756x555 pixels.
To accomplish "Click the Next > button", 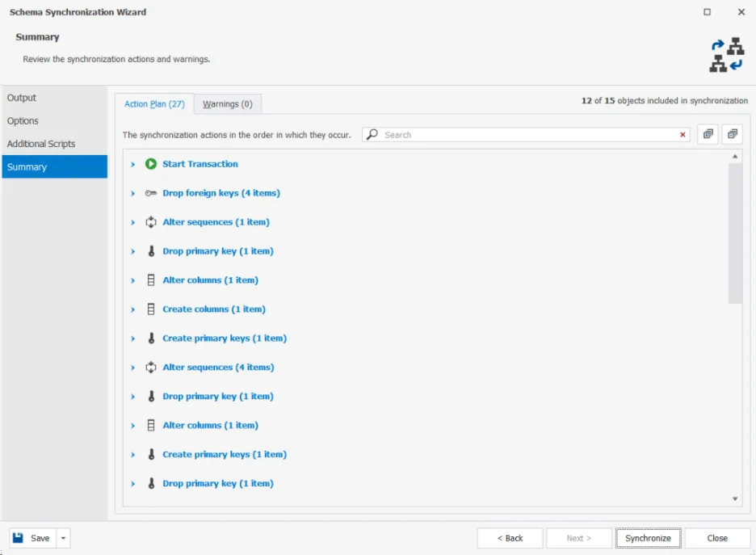I will (x=579, y=538).
